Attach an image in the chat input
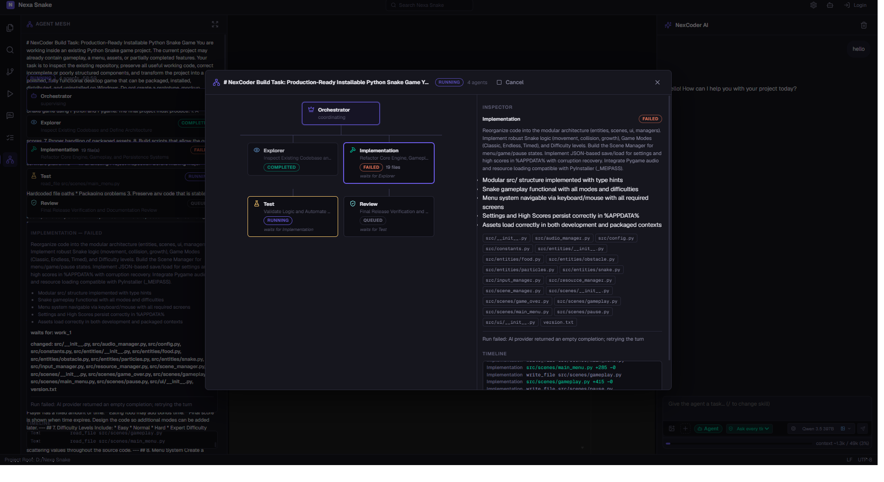The width and height of the screenshot is (884, 482). [672, 428]
